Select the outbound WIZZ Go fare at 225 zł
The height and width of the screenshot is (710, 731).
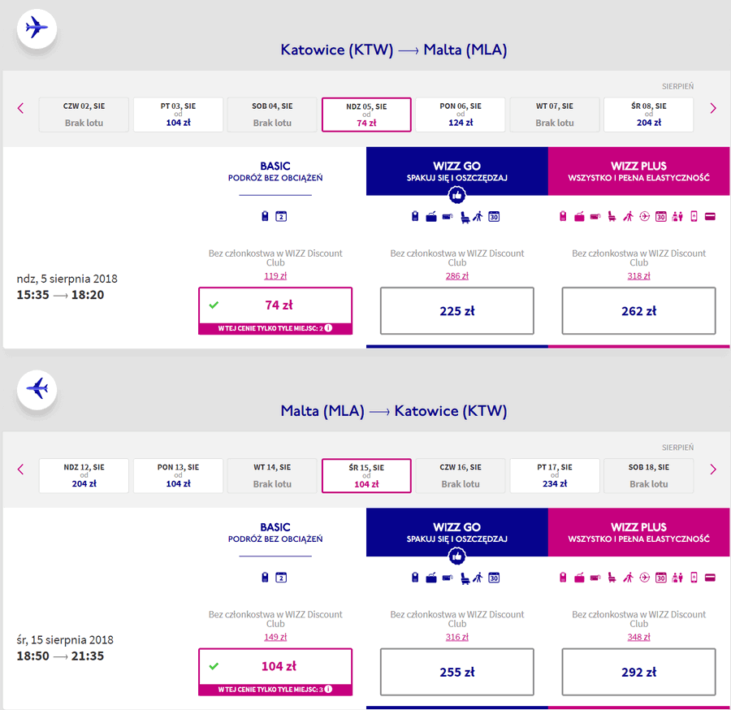click(x=456, y=310)
